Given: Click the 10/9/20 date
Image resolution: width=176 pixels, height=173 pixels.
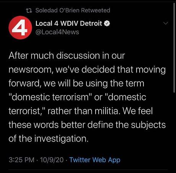Looking at the screenshot, I should tap(52, 160).
